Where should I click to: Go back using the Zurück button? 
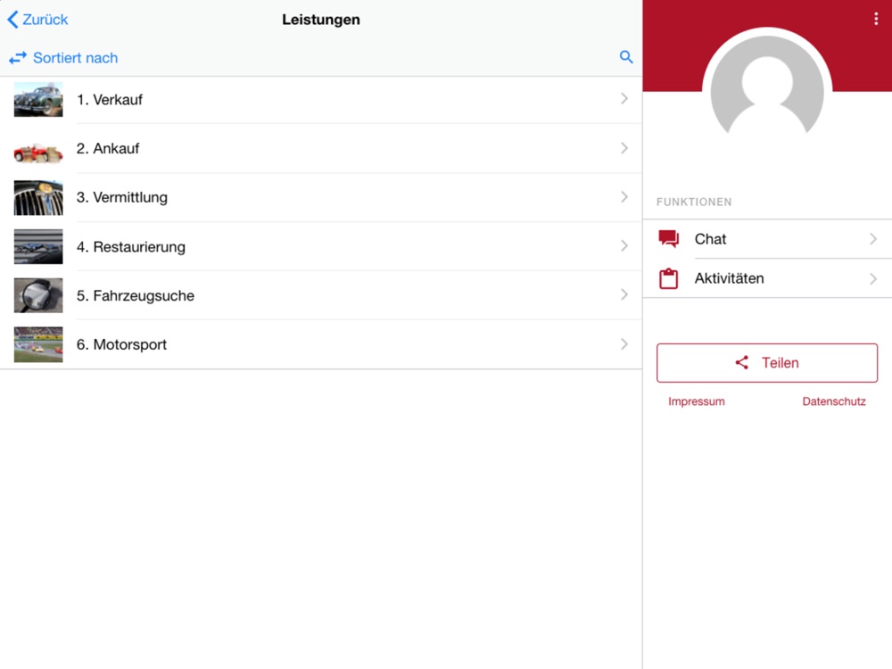tap(37, 19)
